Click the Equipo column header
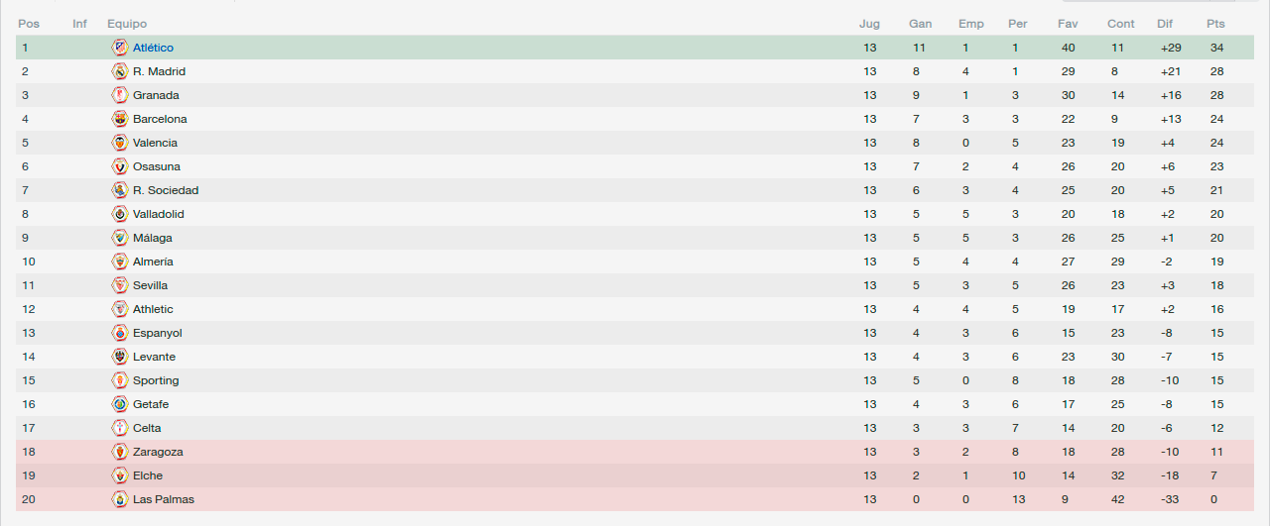The height and width of the screenshot is (526, 1270). 127,24
